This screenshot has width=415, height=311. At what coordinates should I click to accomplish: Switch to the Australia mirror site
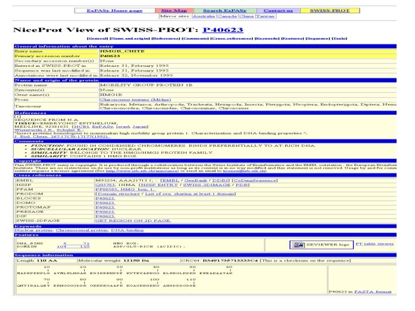[x=203, y=16]
